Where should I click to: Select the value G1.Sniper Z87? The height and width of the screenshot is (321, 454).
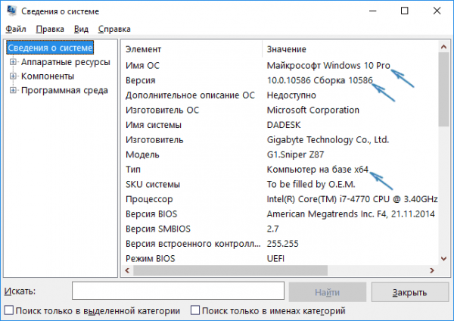[295, 154]
